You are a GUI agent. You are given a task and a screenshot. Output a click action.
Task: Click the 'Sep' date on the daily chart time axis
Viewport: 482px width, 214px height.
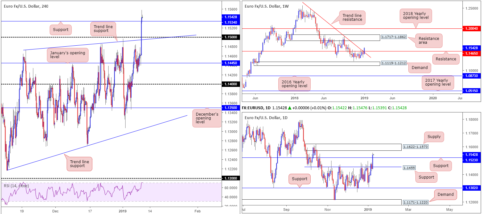[x=287, y=210]
